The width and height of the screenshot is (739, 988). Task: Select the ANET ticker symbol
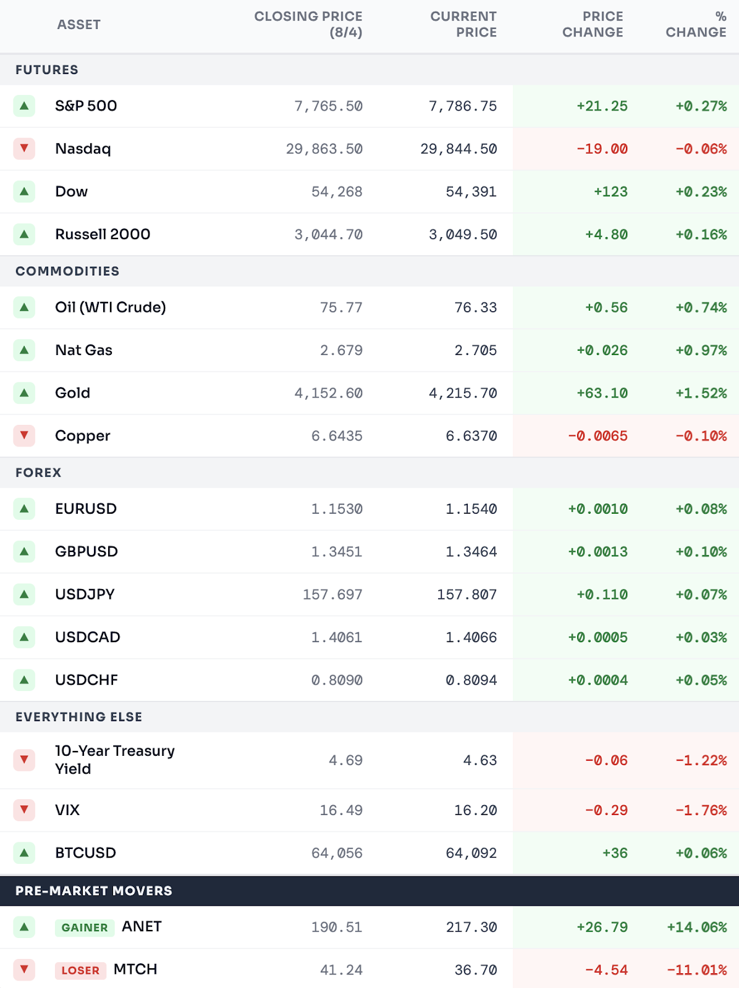tap(141, 926)
